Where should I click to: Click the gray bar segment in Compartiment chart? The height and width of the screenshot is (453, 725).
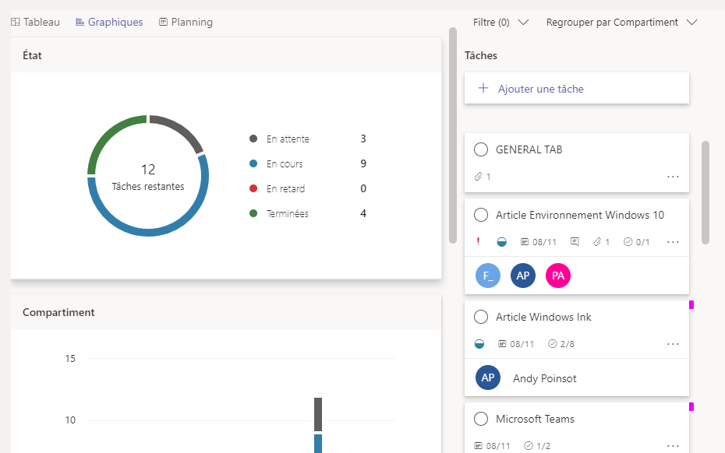[318, 414]
